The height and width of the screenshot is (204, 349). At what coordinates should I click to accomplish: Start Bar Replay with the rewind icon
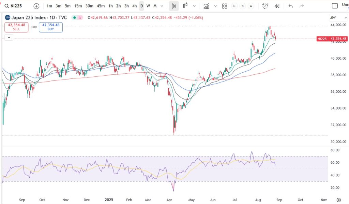point(277,6)
